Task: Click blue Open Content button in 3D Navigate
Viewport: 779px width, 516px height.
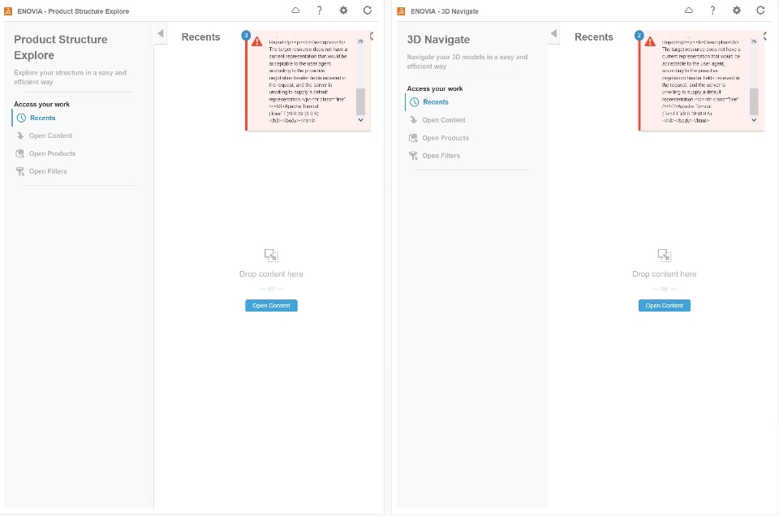Action: coord(665,305)
